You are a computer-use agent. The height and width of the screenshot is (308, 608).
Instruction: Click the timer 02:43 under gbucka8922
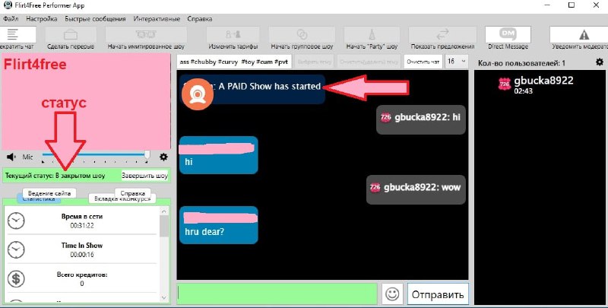point(523,91)
